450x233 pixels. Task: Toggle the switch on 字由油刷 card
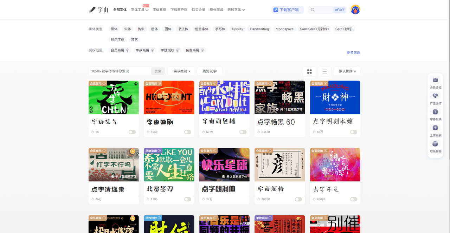pos(188,132)
